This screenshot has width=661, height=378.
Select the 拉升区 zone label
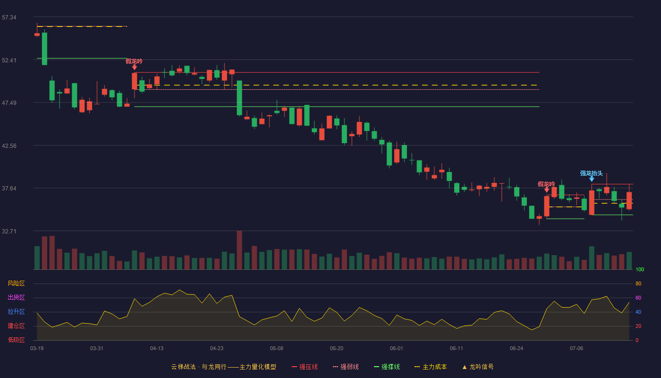16,312
